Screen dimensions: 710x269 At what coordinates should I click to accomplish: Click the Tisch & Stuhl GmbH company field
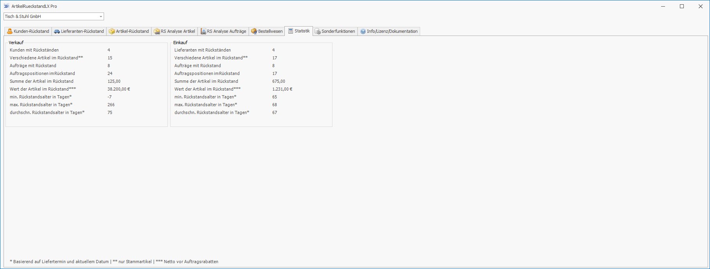51,16
